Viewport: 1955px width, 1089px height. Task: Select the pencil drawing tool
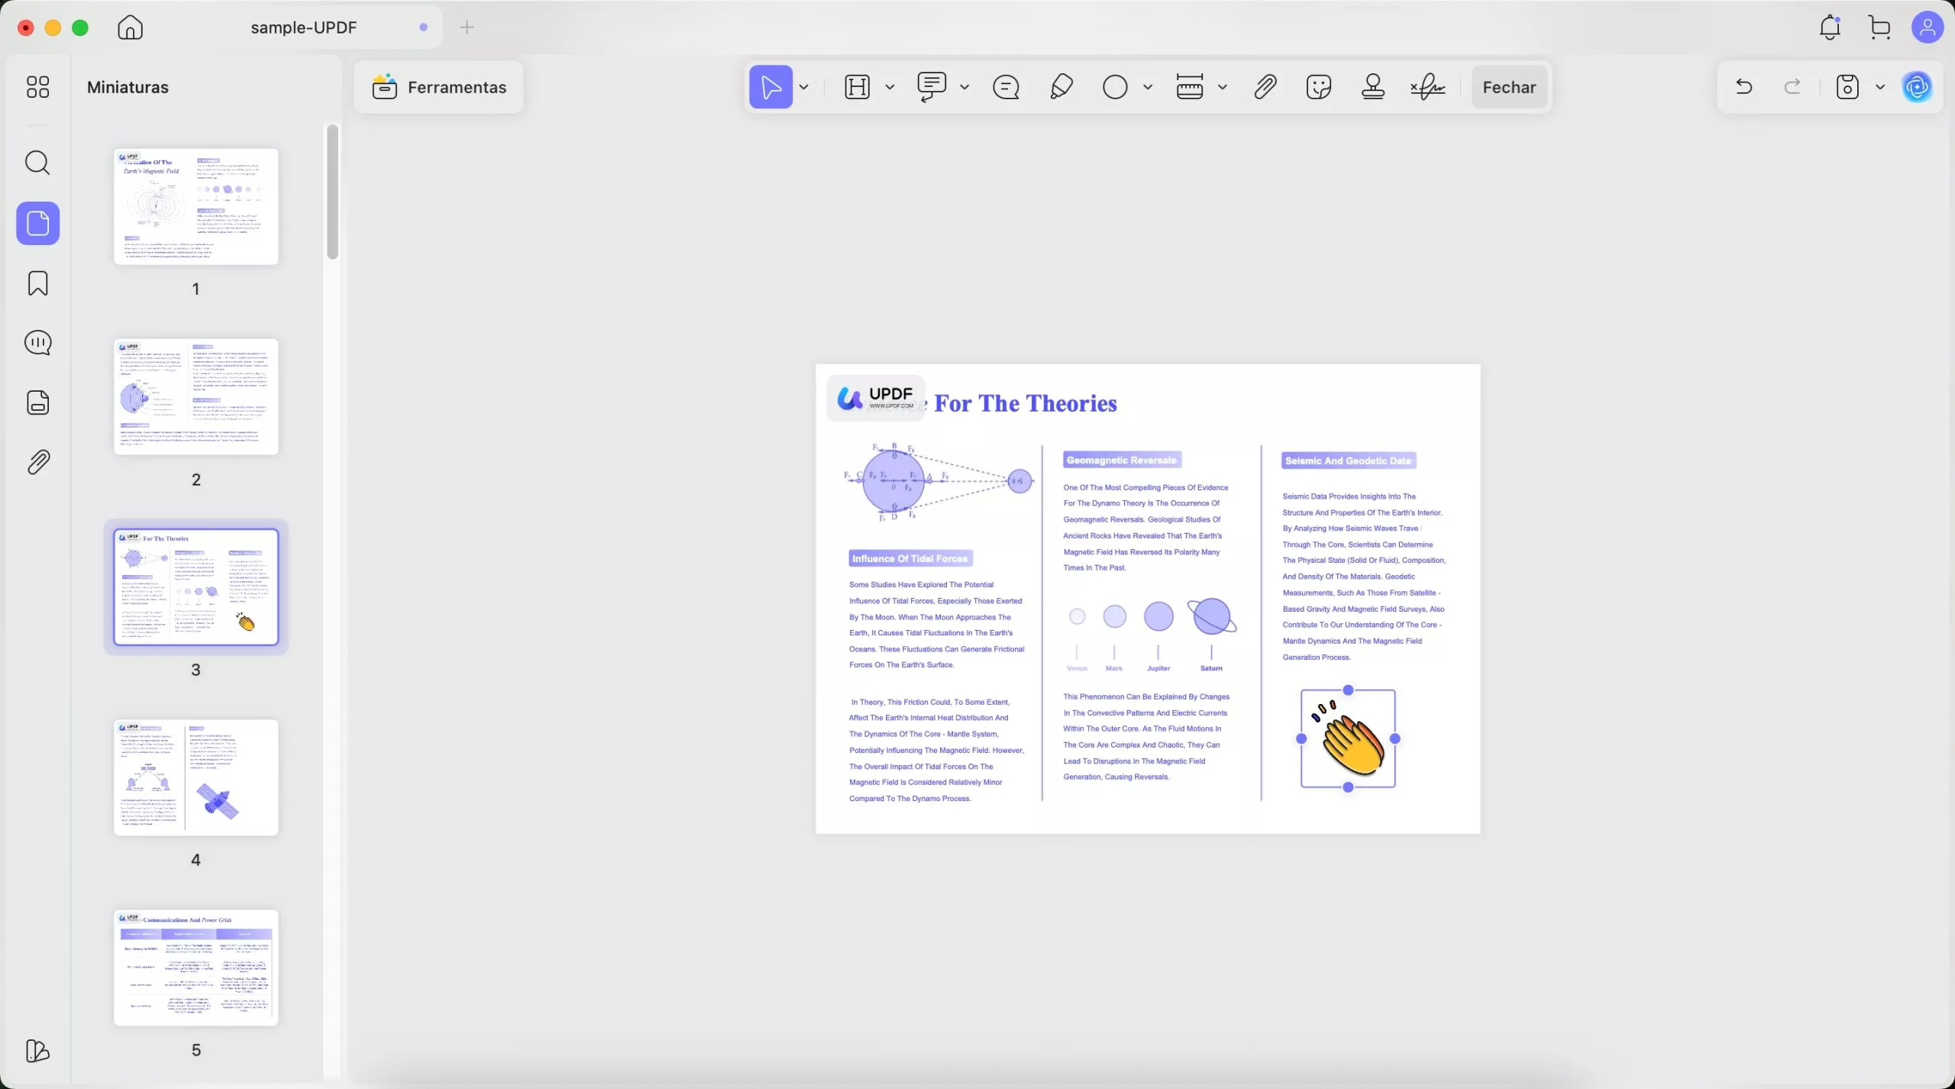pos(1061,87)
